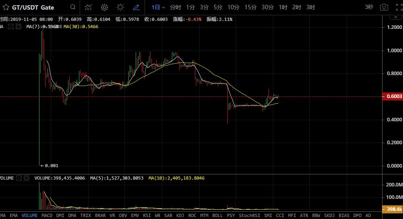Image resolution: width=403 pixels, height=219 pixels.
Task: Select the 2时 interval
Action: 297,7
